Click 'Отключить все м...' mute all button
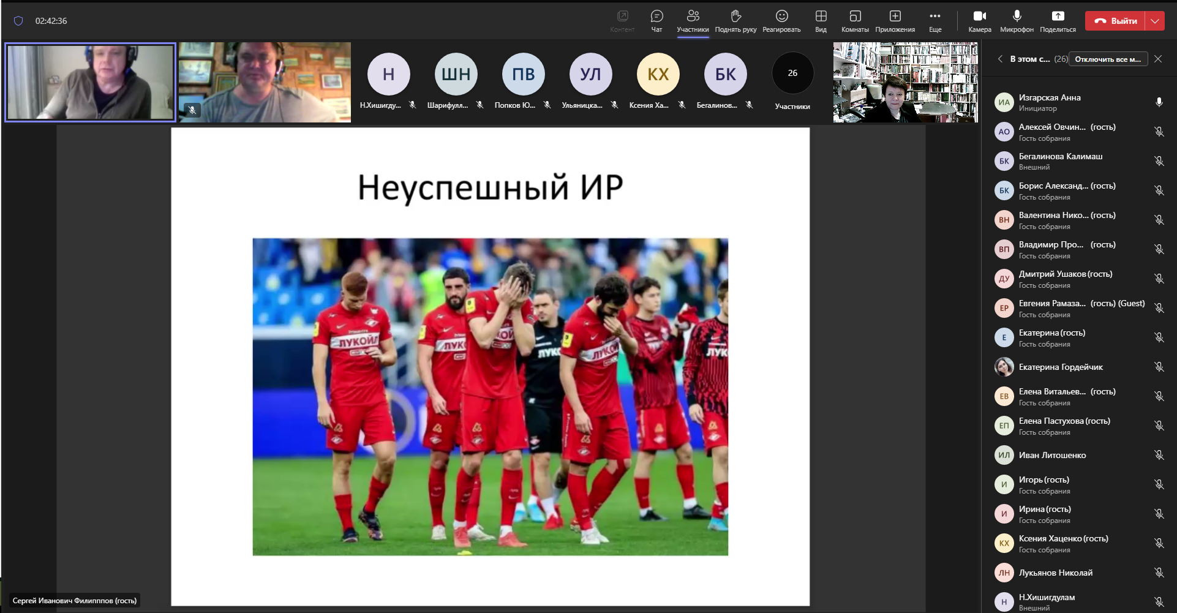 [1108, 59]
